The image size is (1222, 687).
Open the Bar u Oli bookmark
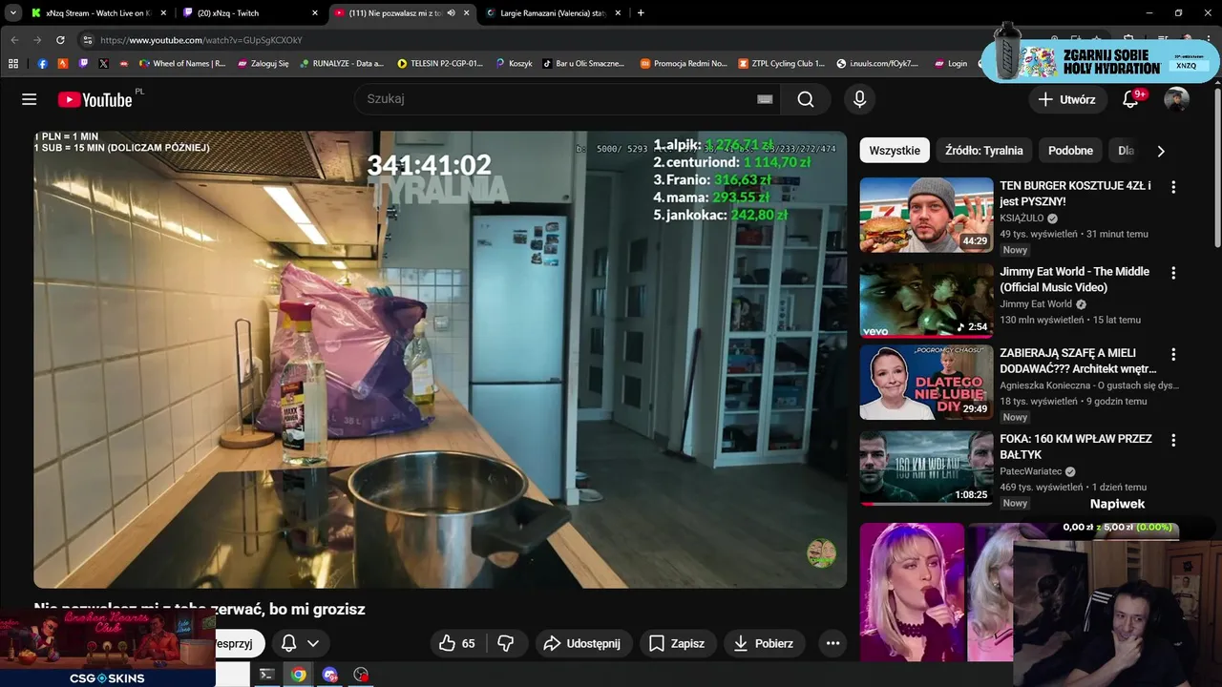[x=583, y=64]
